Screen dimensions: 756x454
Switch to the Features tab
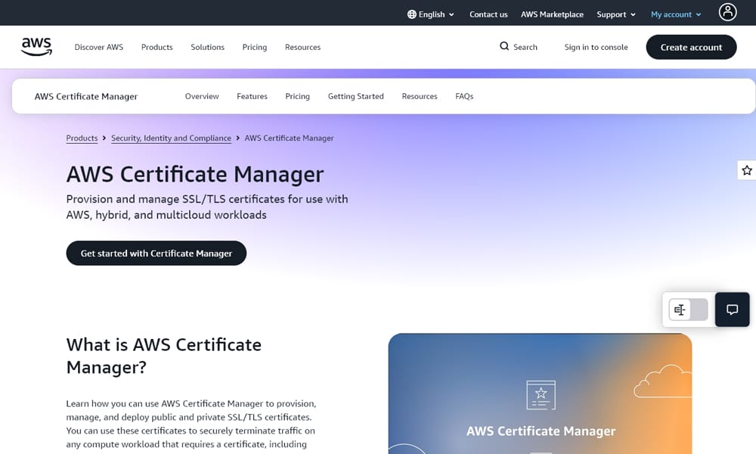coord(252,96)
